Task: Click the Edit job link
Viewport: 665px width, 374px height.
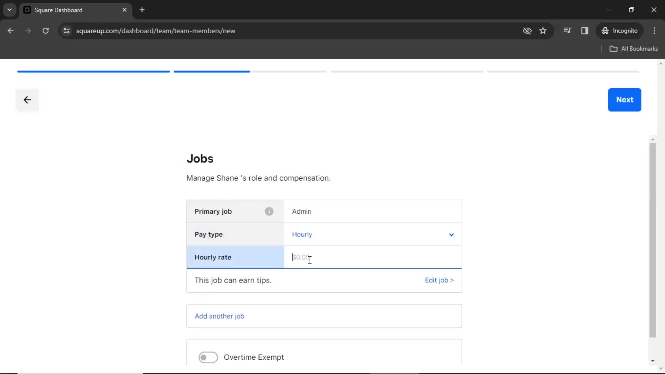Action: [439, 280]
